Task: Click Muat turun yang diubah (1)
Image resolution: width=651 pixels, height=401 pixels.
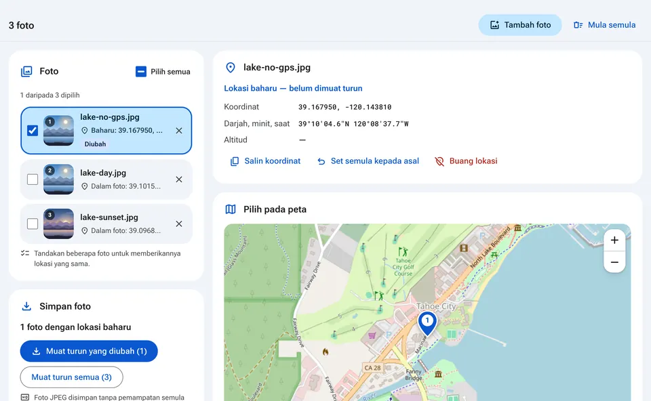Action: [89, 352]
